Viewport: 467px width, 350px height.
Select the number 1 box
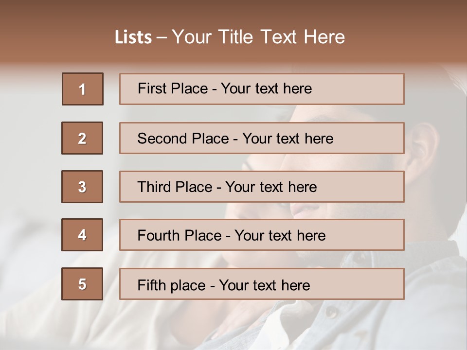pyautogui.click(x=82, y=89)
